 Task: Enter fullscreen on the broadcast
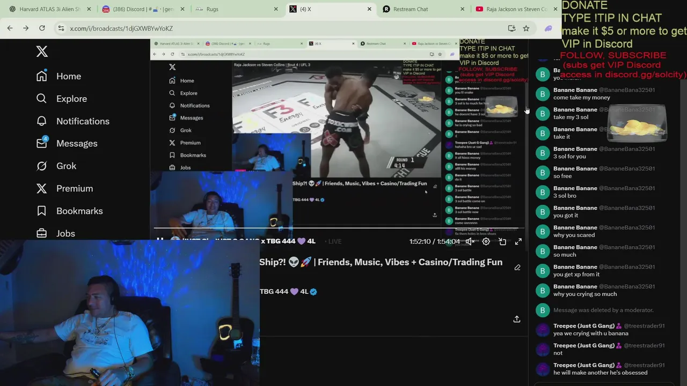coord(518,242)
